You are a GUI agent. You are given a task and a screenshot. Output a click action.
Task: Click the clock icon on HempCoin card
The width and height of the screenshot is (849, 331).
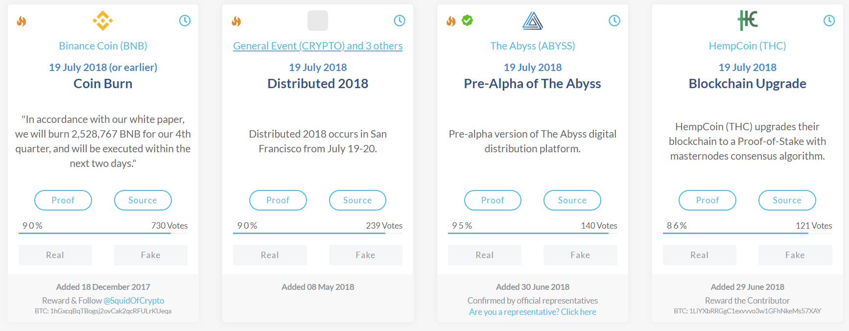click(829, 21)
